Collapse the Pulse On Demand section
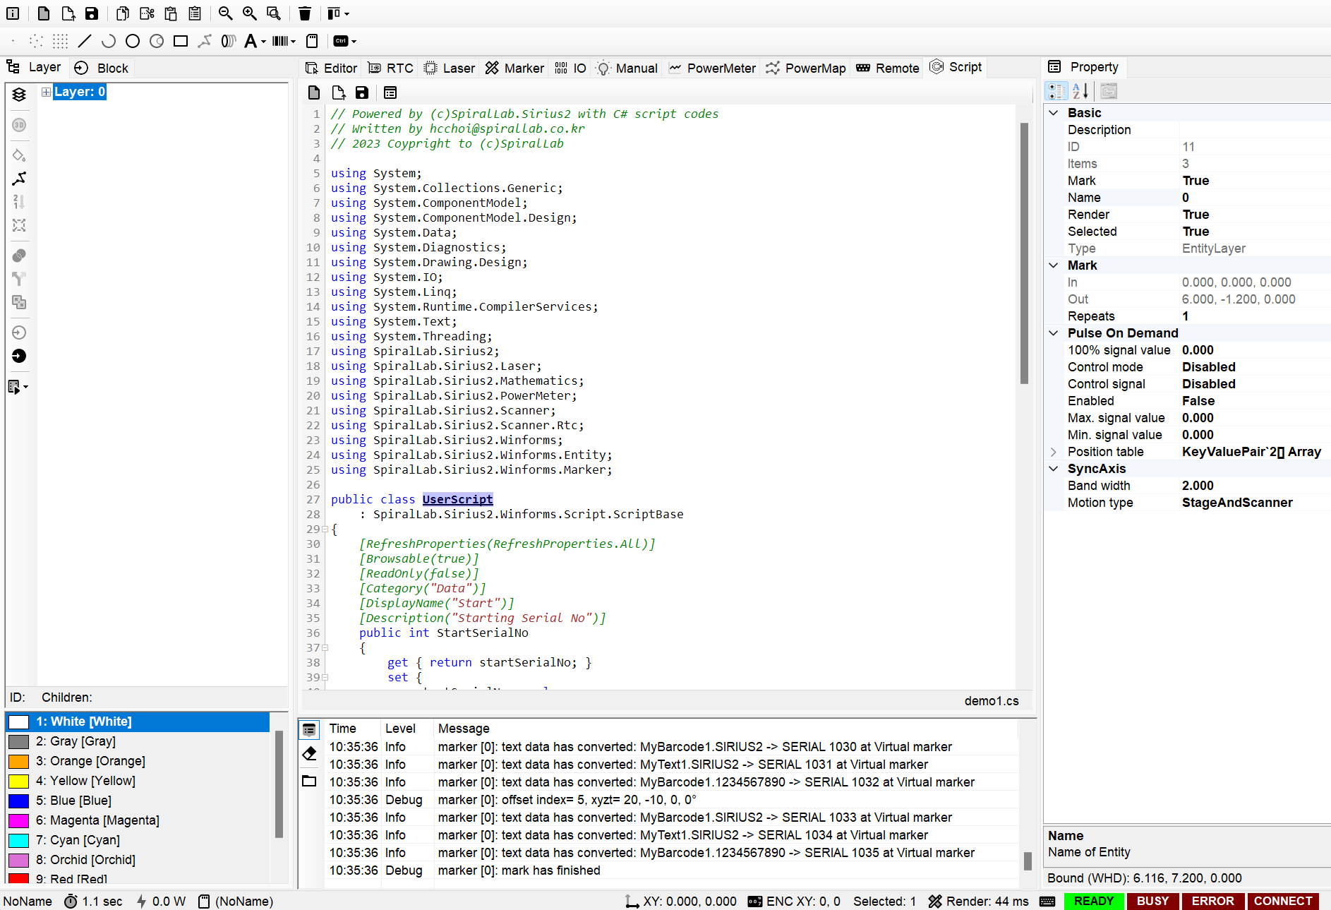This screenshot has width=1331, height=910. click(1054, 333)
